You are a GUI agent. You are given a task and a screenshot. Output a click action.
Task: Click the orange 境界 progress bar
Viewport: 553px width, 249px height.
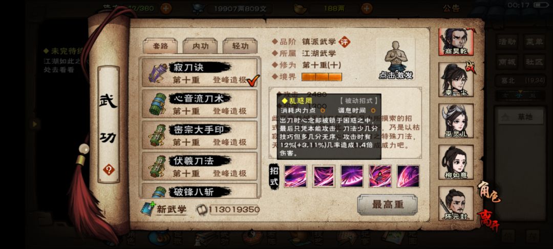pos(322,77)
